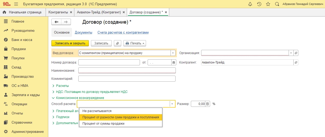The image size is (325, 137).
Task: Open the Вид договора dropdown arrow
Action: click(173, 53)
